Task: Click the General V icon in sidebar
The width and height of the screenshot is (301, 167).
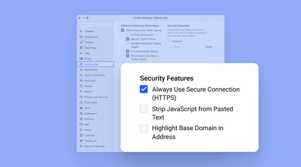Action: 81,31
